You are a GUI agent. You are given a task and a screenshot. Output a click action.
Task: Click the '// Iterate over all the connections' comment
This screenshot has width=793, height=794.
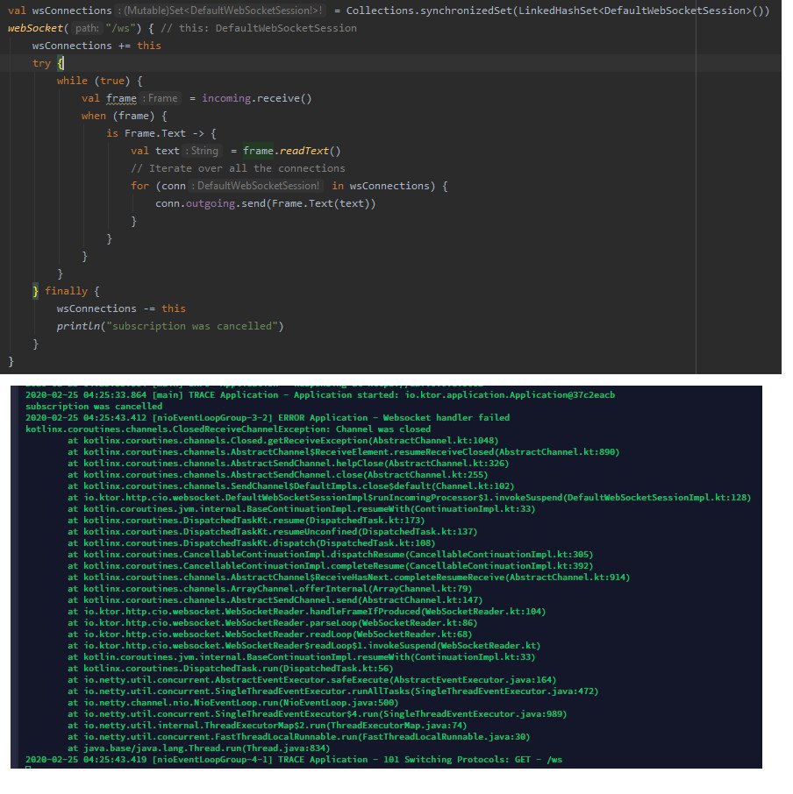(x=238, y=168)
